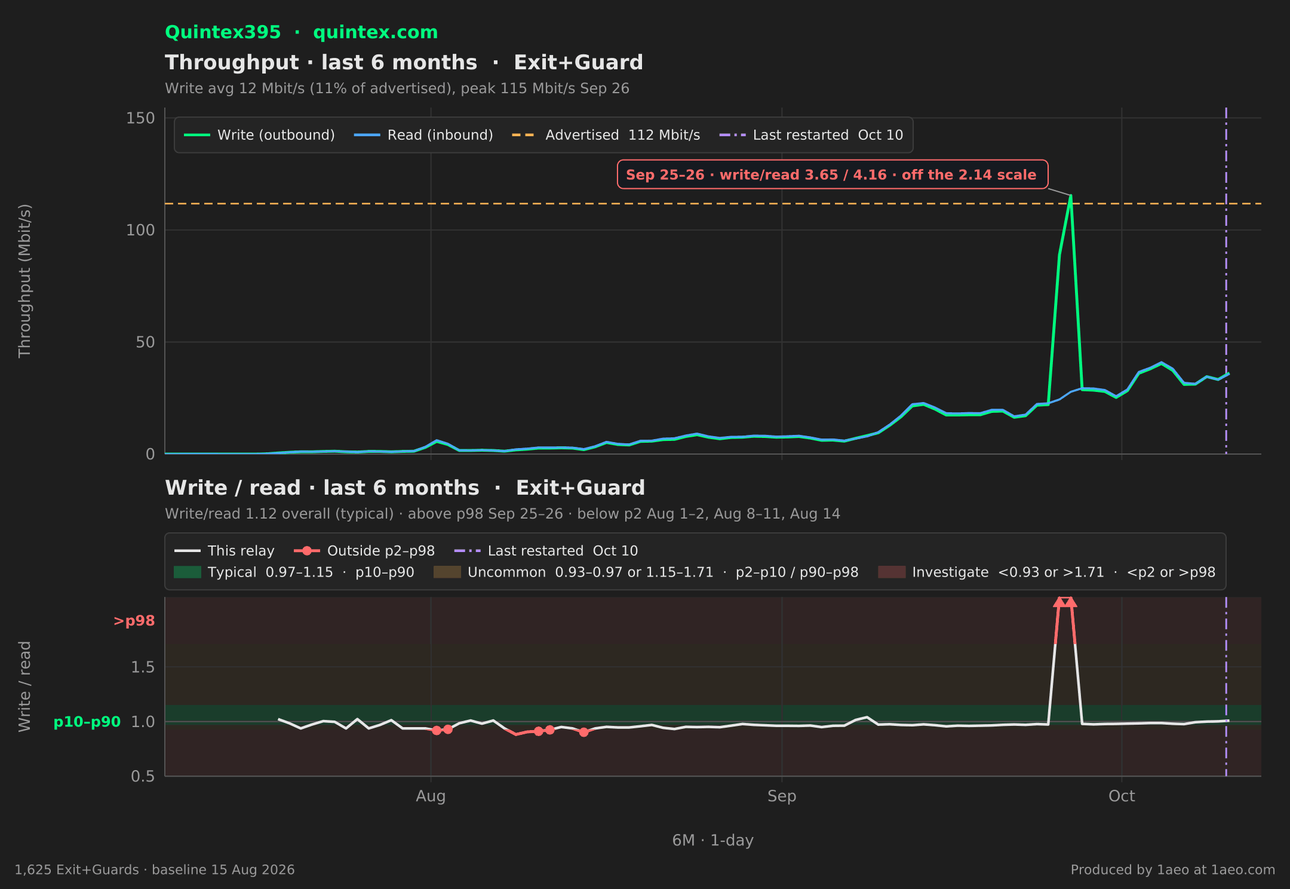Image resolution: width=1290 pixels, height=889 pixels.
Task: Click the Read (inbound) legend entry
Action: 423,135
